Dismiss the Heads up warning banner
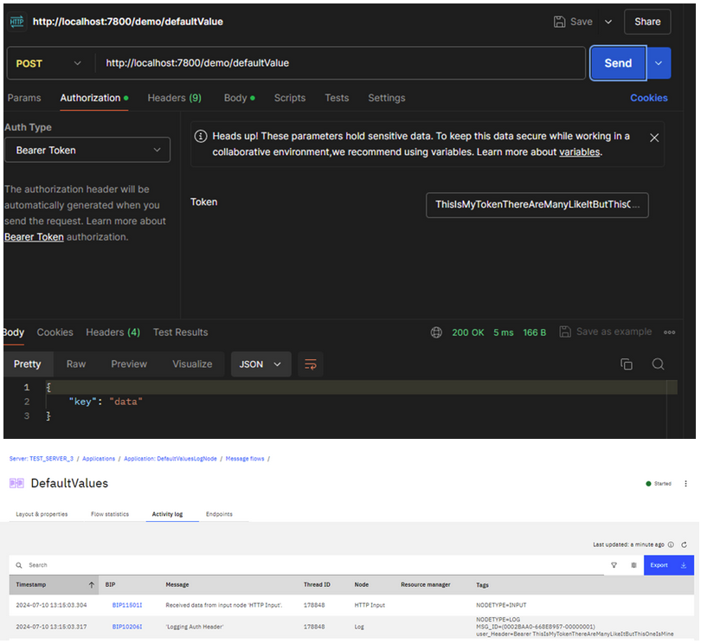This screenshot has width=701, height=644. click(x=654, y=138)
